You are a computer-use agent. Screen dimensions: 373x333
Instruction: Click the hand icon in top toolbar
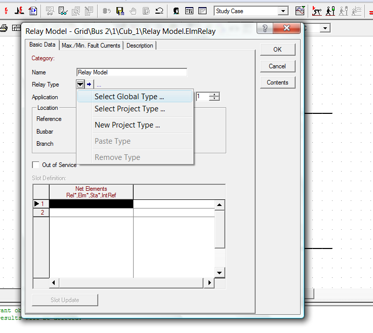[x=133, y=11]
